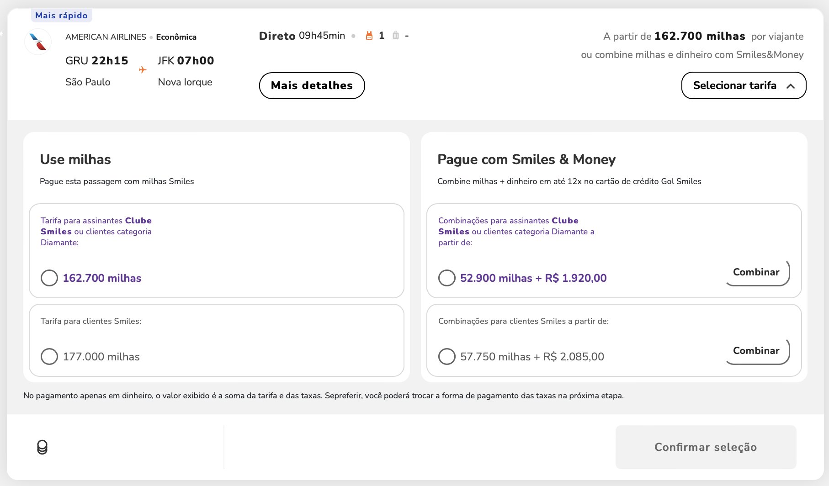Click the GRU 22h15 departure time

[x=97, y=61]
